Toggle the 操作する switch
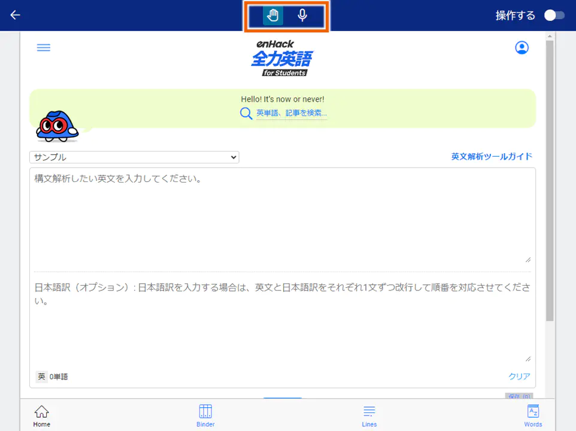This screenshot has width=576, height=431. [x=553, y=15]
